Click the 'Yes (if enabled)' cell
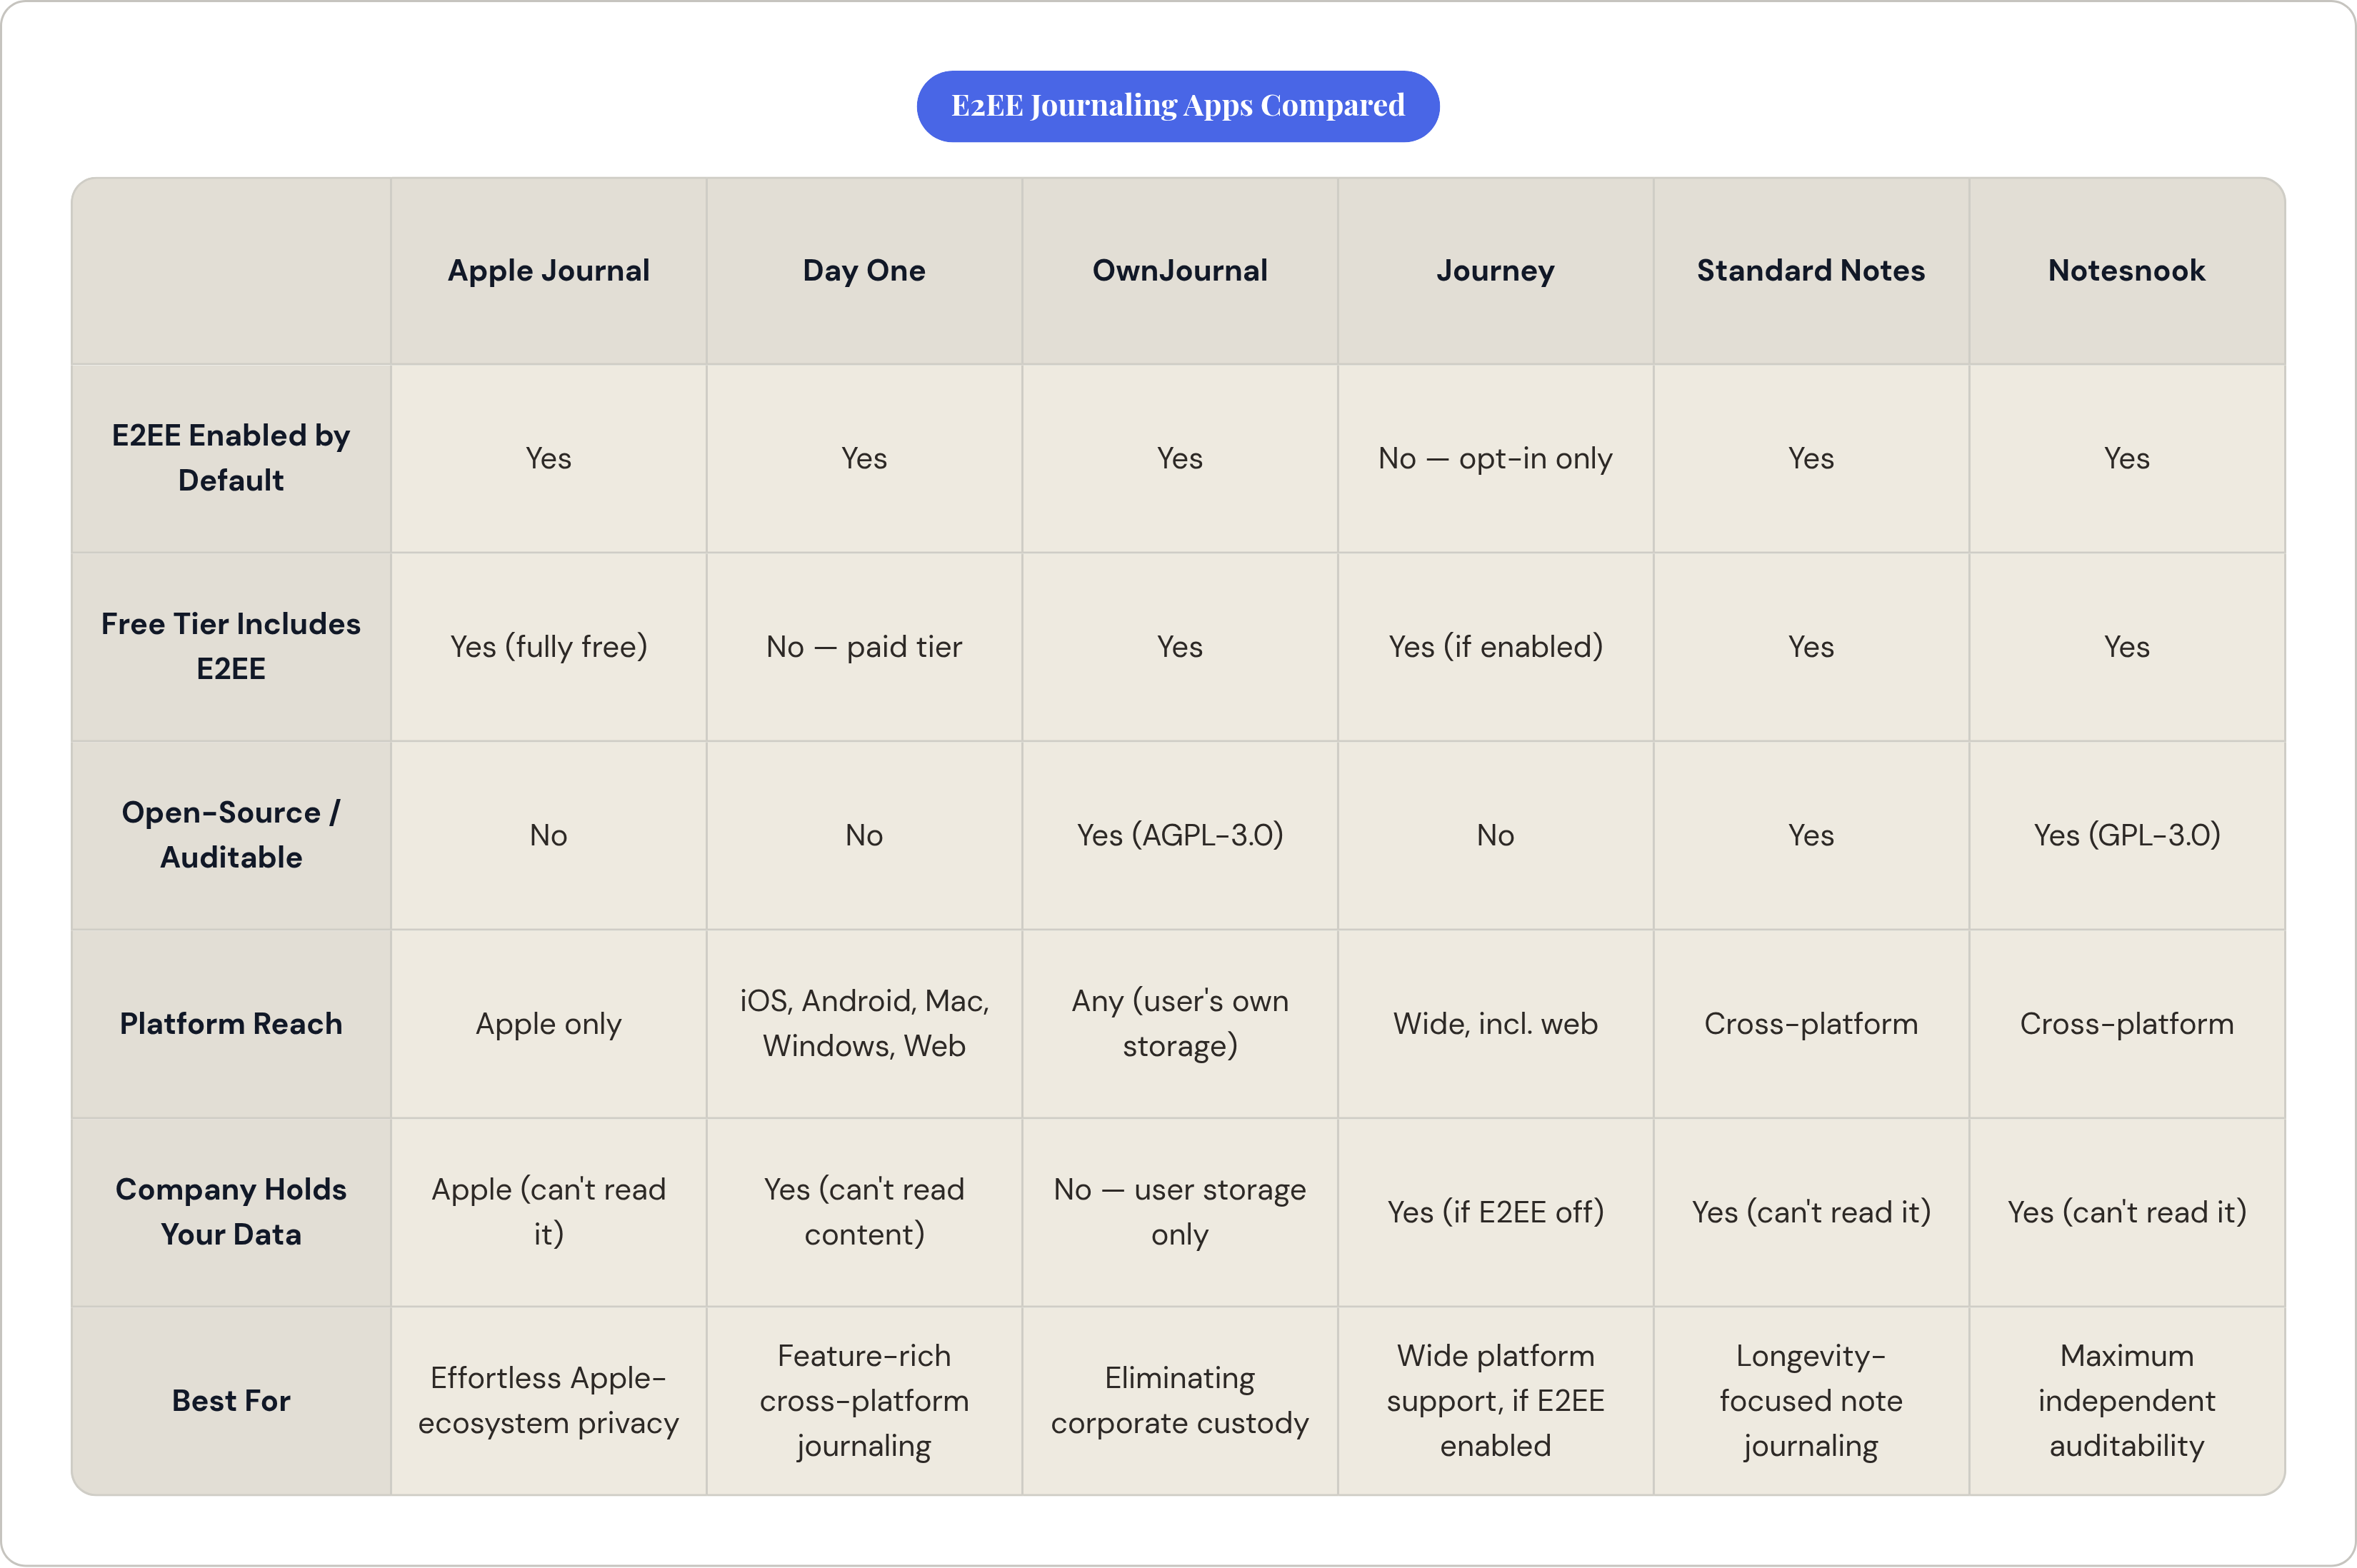2357x1568 pixels. [1495, 647]
